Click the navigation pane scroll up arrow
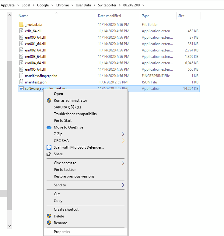The height and width of the screenshot is (236, 224). 10,15
